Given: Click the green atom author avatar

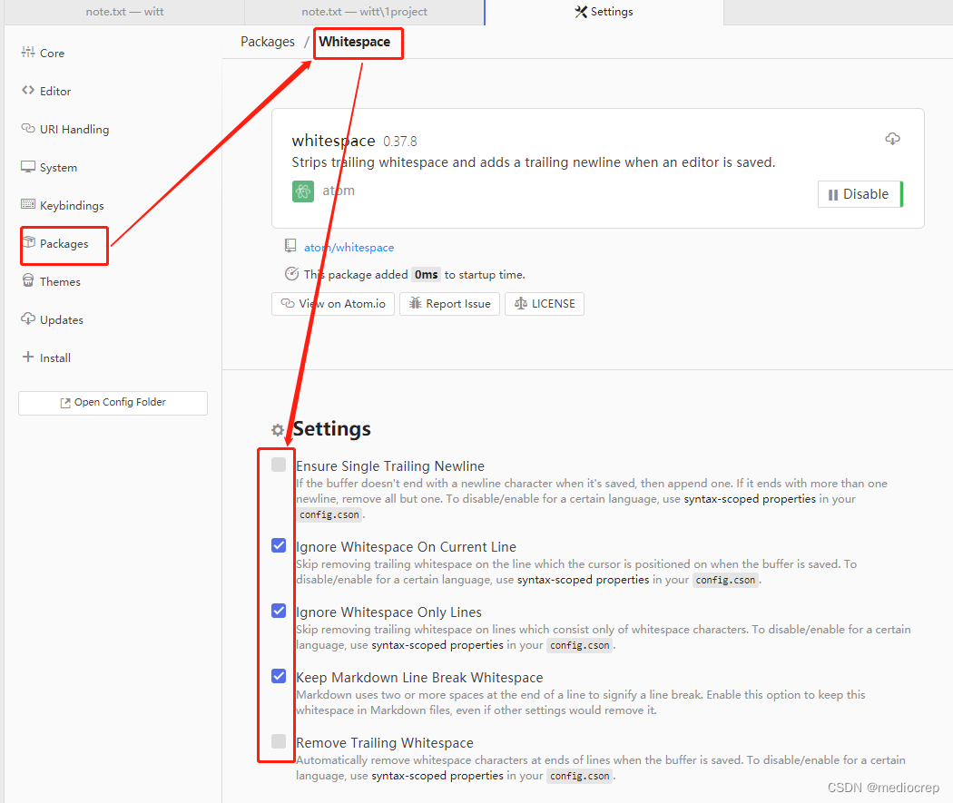Looking at the screenshot, I should pyautogui.click(x=302, y=191).
